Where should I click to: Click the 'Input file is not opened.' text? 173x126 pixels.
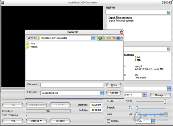(122, 21)
